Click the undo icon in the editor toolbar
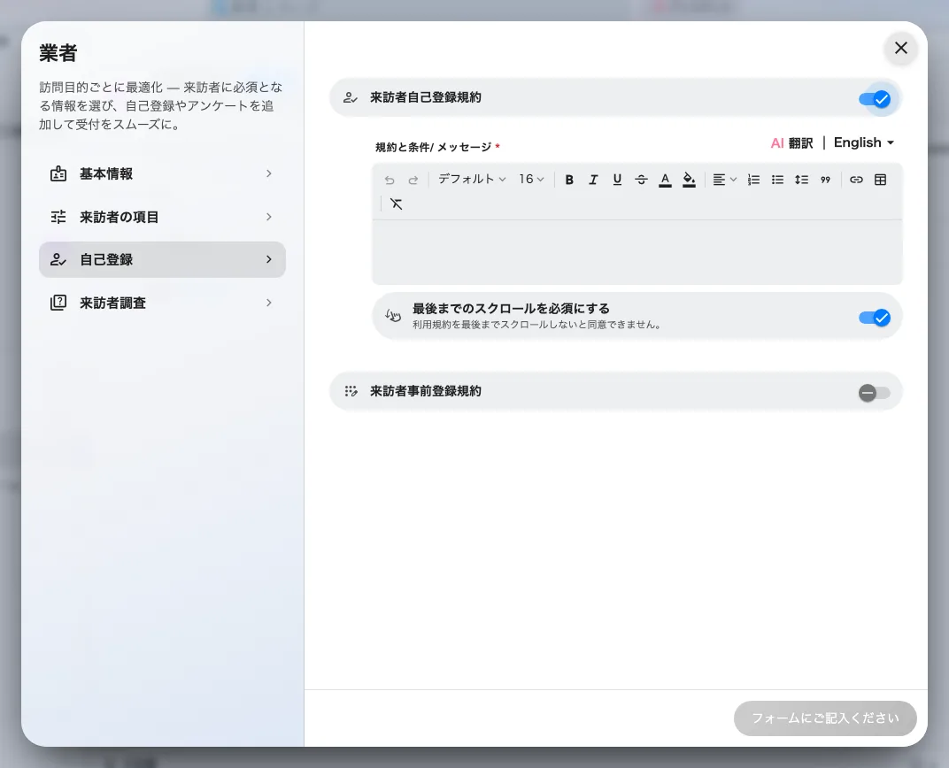This screenshot has width=949, height=768. tap(390, 180)
